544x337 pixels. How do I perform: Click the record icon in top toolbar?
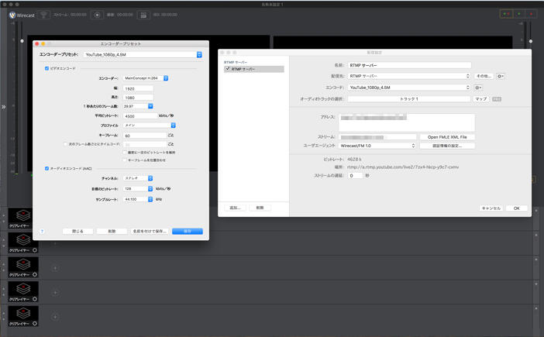coord(97,15)
